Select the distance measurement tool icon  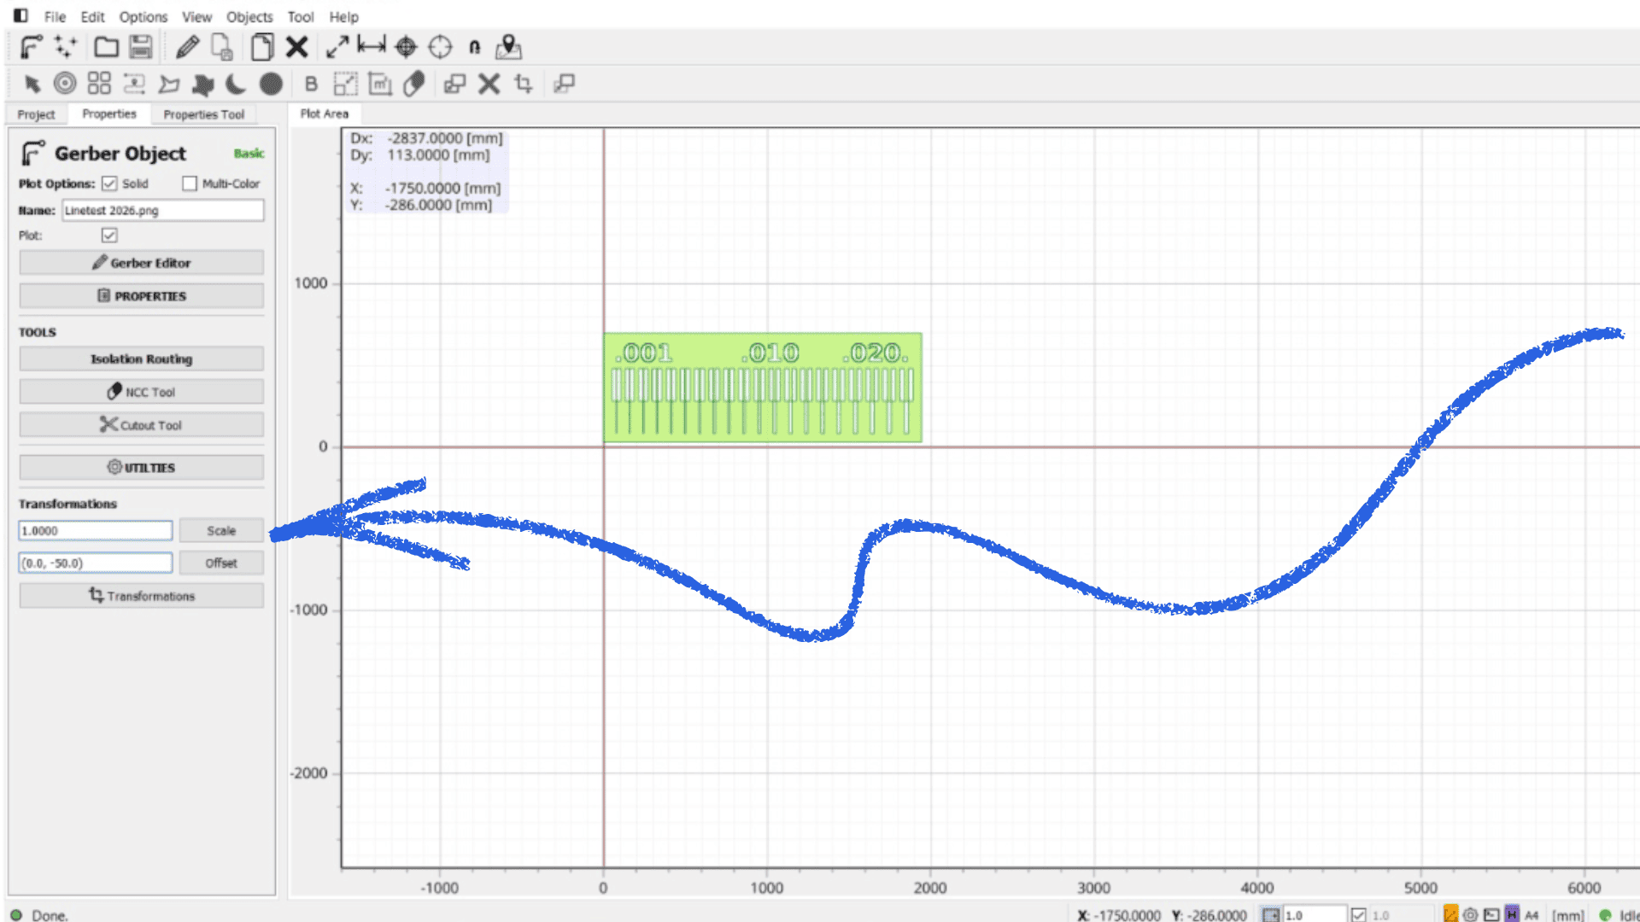point(372,45)
